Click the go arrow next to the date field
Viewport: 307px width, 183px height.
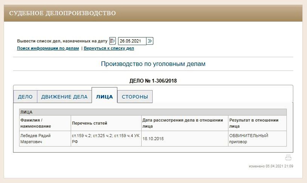click(150, 41)
